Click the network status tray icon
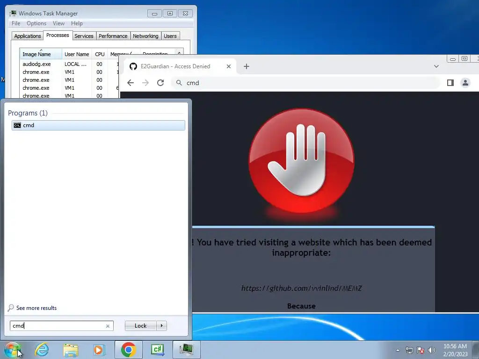Image resolution: width=479 pixels, height=359 pixels. point(409,350)
